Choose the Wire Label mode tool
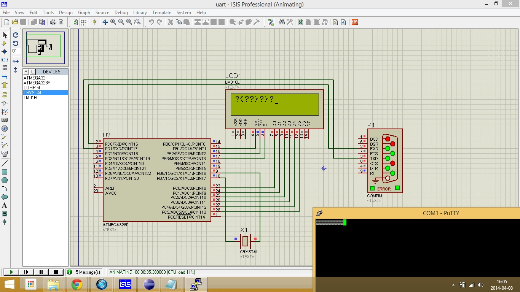The width and height of the screenshot is (520, 292). click(5, 60)
